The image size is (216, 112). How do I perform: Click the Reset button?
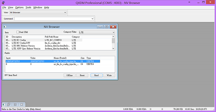pos(82,75)
